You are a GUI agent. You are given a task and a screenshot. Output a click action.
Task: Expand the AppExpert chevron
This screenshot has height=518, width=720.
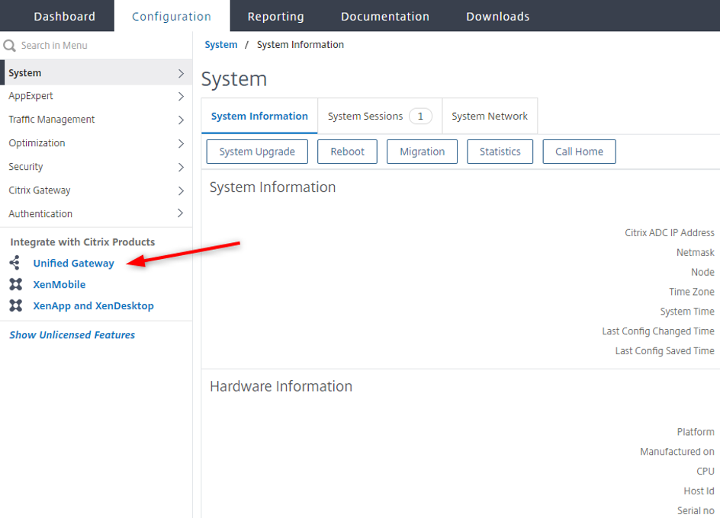tap(181, 96)
